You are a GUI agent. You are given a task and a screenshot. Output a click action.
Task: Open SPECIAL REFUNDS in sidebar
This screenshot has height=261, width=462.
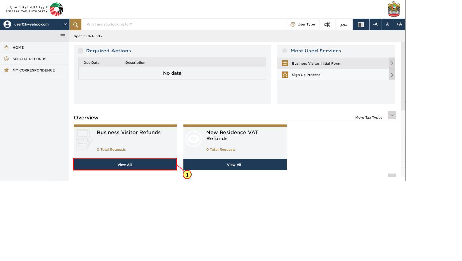[35, 59]
